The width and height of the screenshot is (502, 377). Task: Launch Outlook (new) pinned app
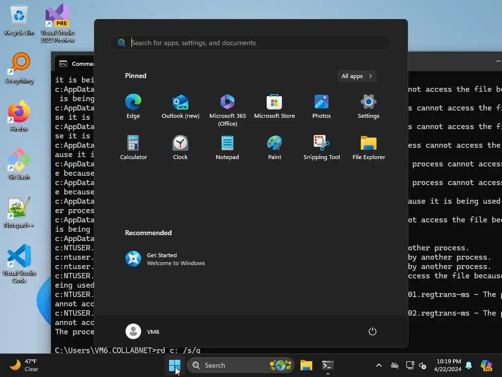[180, 107]
